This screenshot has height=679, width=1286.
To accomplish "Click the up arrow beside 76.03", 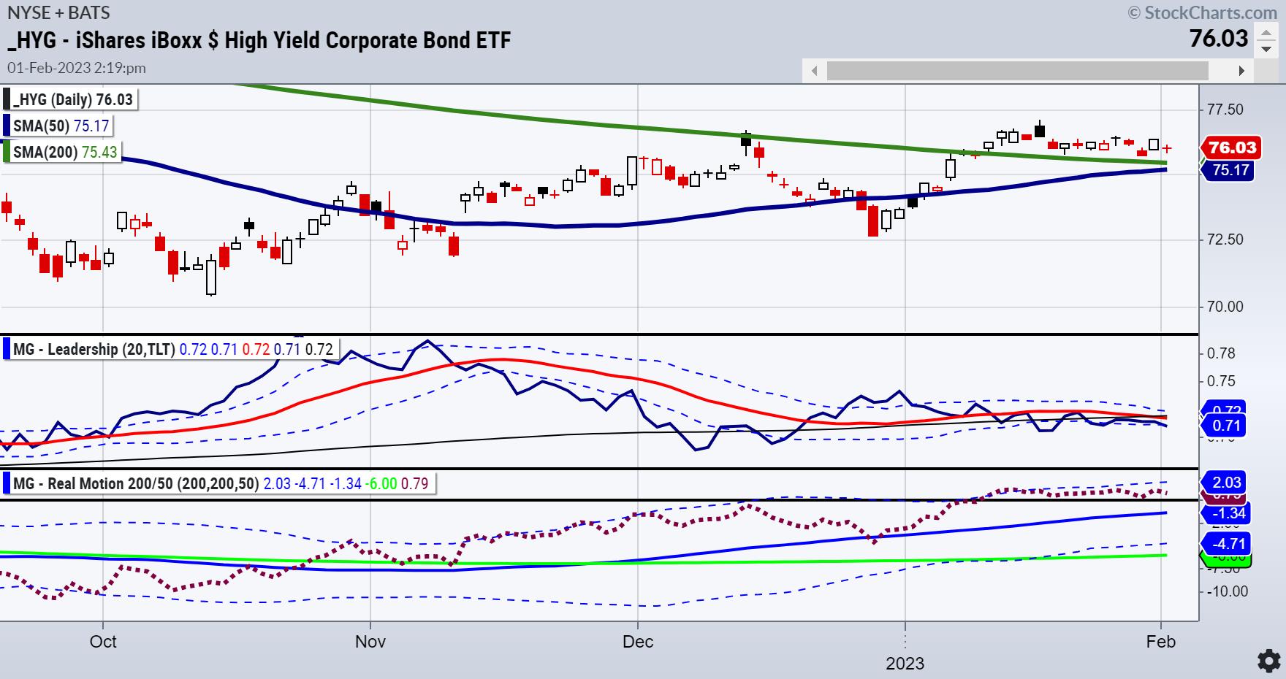I will point(1266,33).
